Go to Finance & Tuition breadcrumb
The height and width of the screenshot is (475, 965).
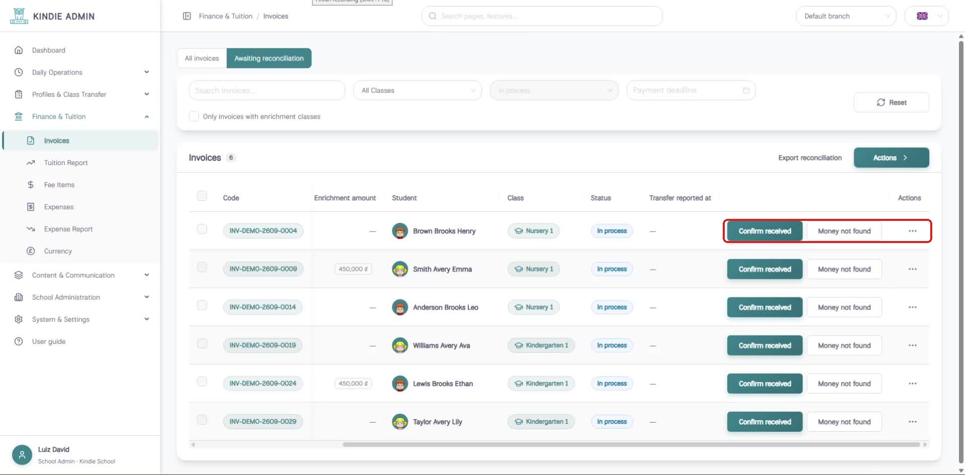point(225,16)
